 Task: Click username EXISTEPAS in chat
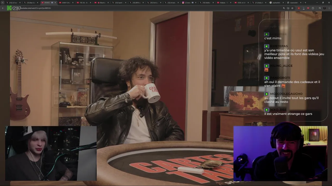279,46
